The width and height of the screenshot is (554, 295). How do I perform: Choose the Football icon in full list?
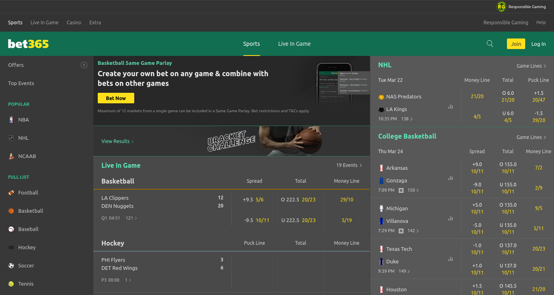pyautogui.click(x=11, y=192)
